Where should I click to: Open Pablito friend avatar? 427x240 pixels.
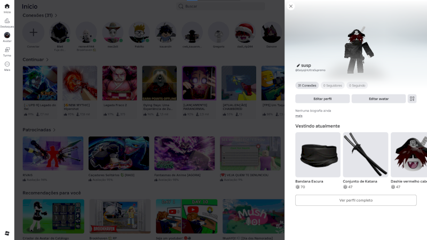139,33
